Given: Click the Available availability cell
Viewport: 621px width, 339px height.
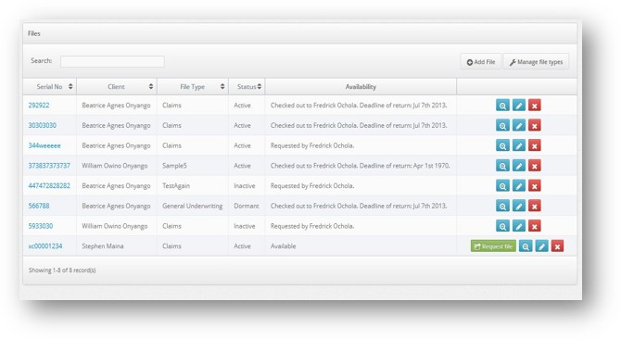Looking at the screenshot, I should tap(284, 246).
